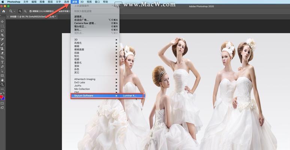Image resolution: width=290 pixels, height=150 pixels.
Task: Select the Hand tool
Action: pos(2,80)
